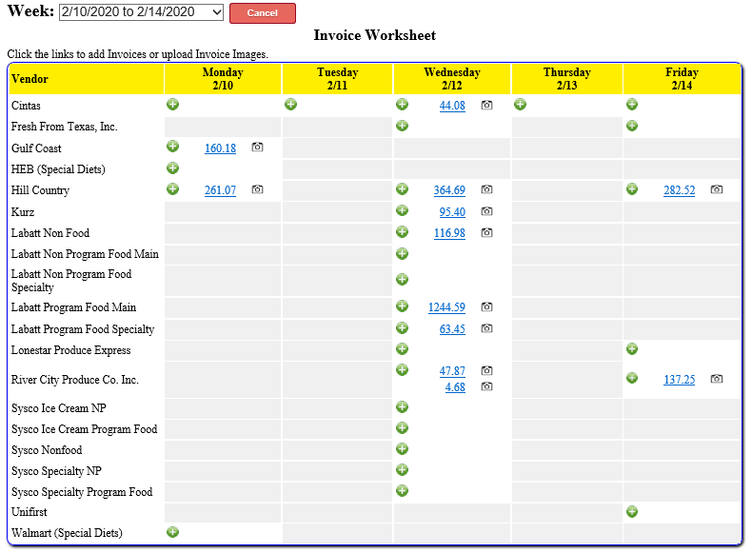Open River City Produce invoice 47.87
This screenshot has height=553, width=752.
(452, 371)
